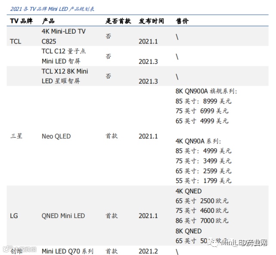276x255 pixels.
Task: Select the 'TCL' brand cell
Action: [16, 41]
